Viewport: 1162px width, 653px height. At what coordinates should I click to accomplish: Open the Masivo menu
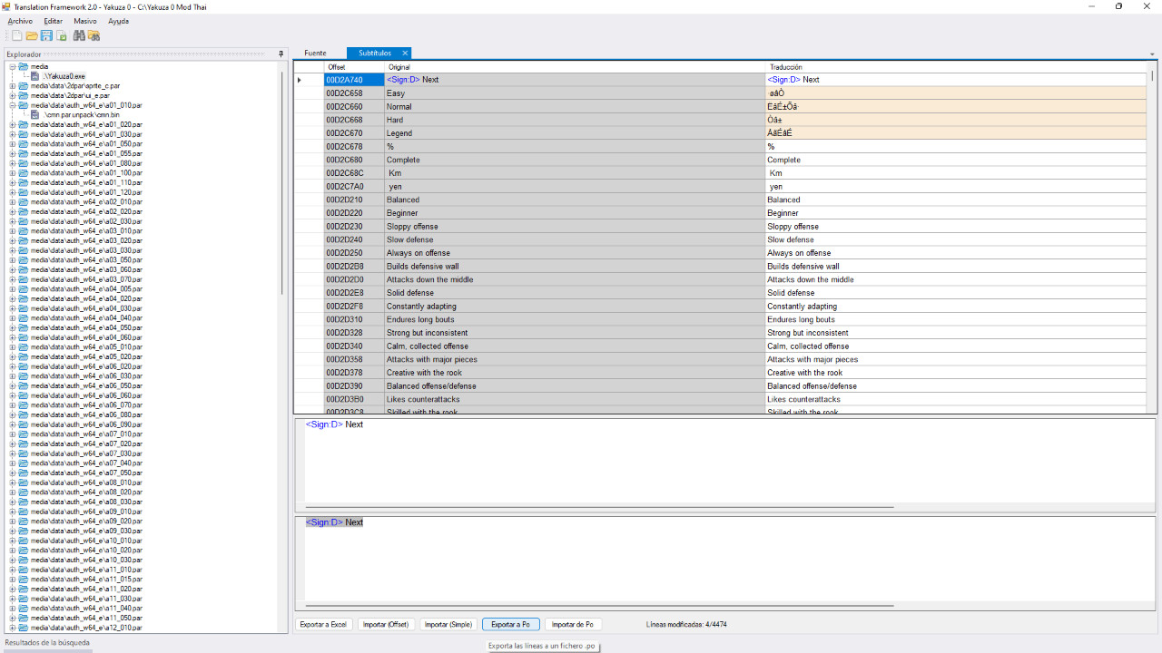[x=85, y=21]
